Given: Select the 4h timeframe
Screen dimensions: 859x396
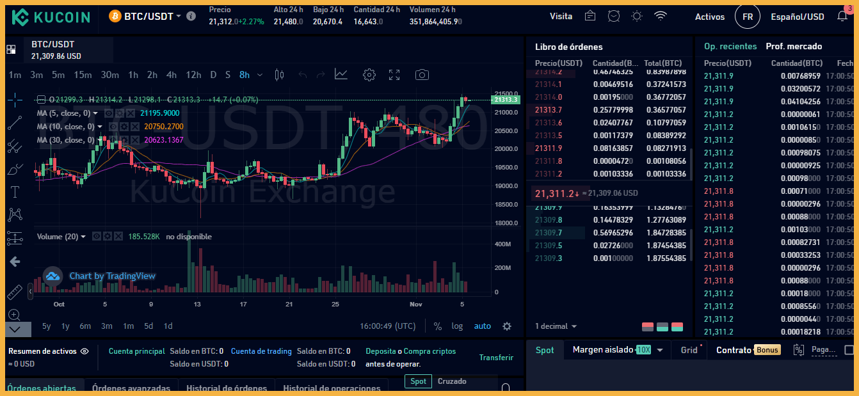Looking at the screenshot, I should click(171, 75).
